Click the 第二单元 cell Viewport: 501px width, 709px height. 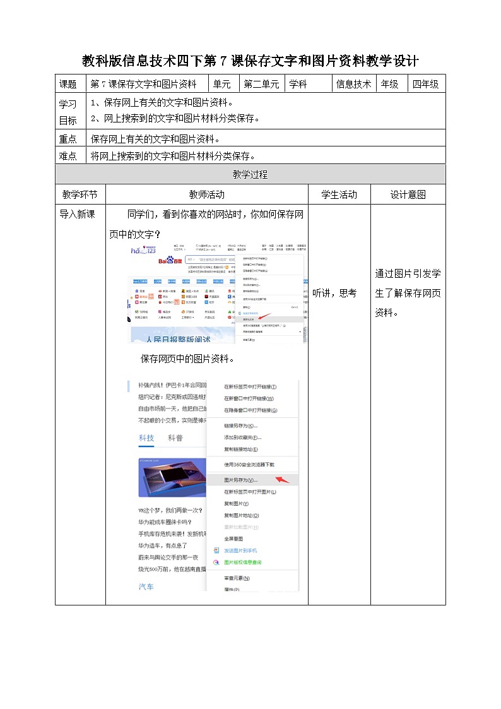[x=261, y=84]
